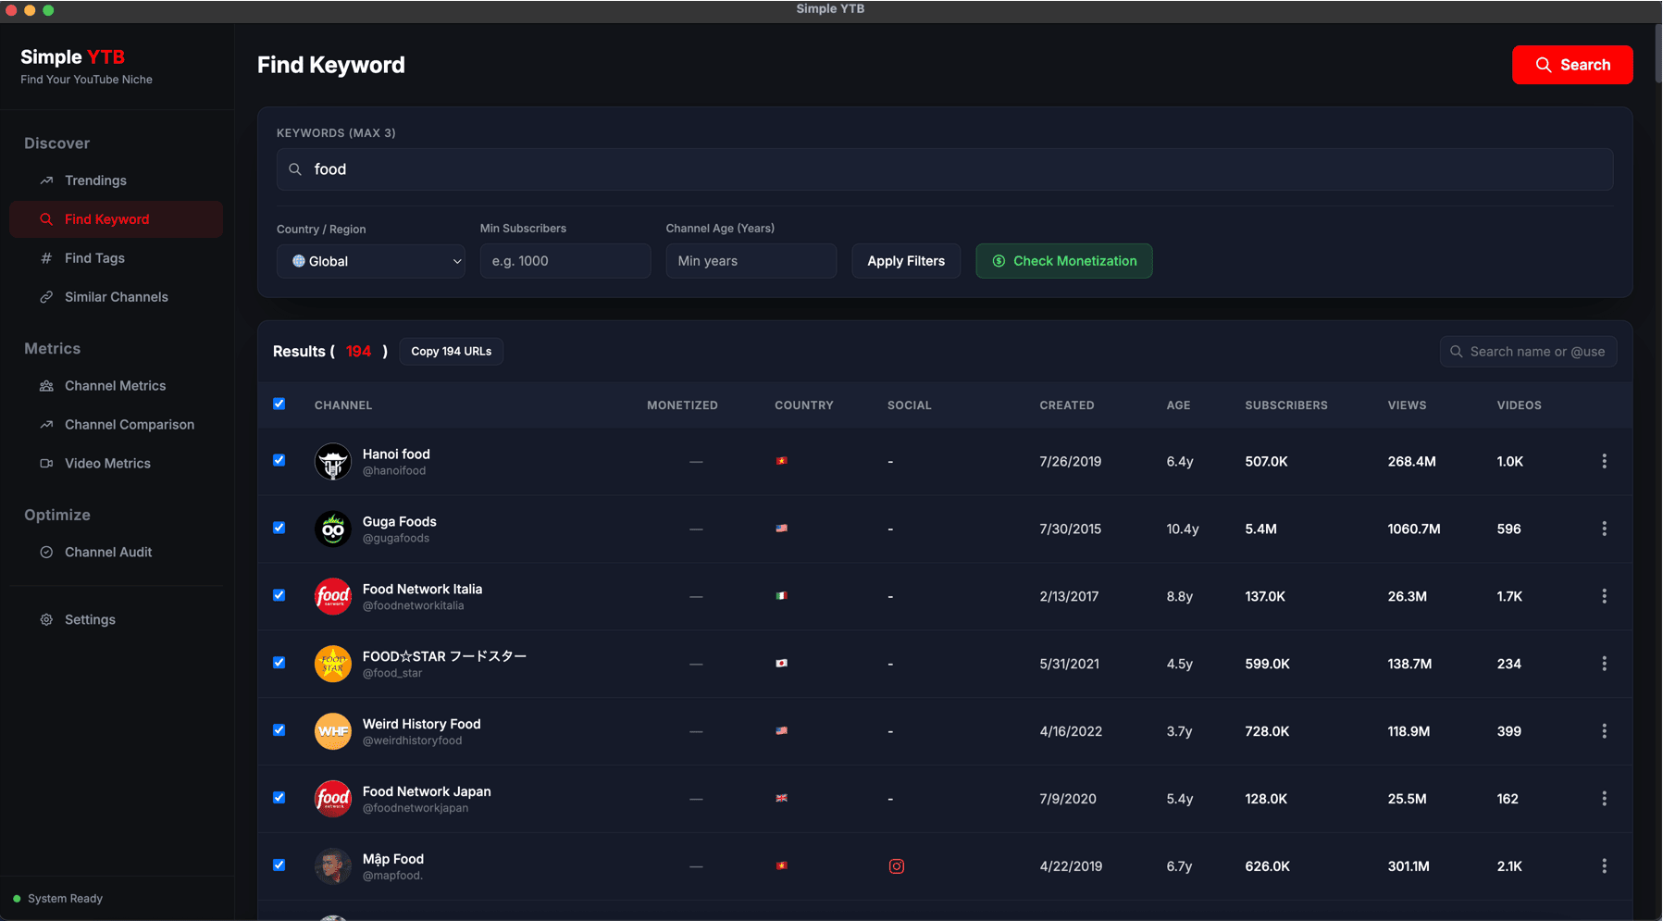The width and height of the screenshot is (1663, 921).
Task: Click the FOOD☆STAR channel star avatar
Action: 332,664
